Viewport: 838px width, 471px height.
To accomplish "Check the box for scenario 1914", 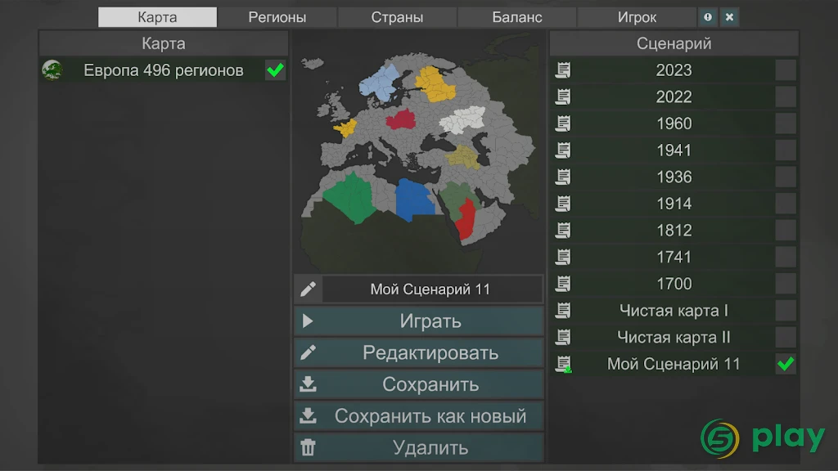I will pyautogui.click(x=786, y=204).
